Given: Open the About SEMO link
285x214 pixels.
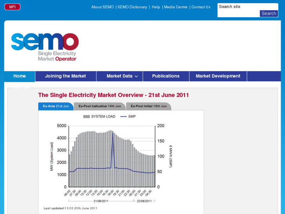Looking at the screenshot, I should pos(102,7).
